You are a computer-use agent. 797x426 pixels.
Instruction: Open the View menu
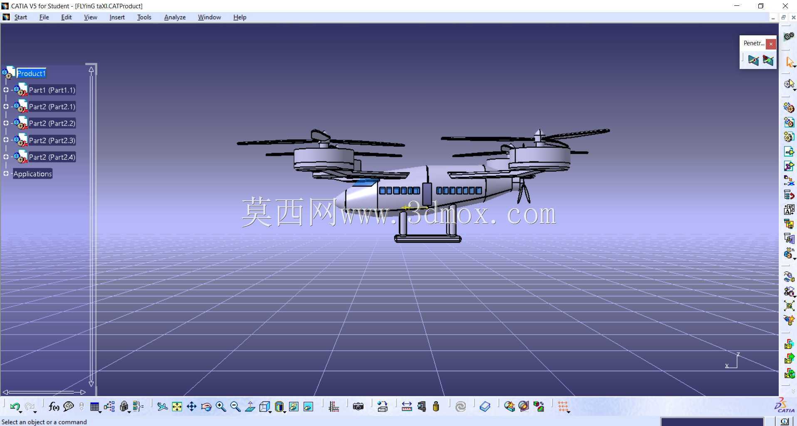click(x=90, y=17)
